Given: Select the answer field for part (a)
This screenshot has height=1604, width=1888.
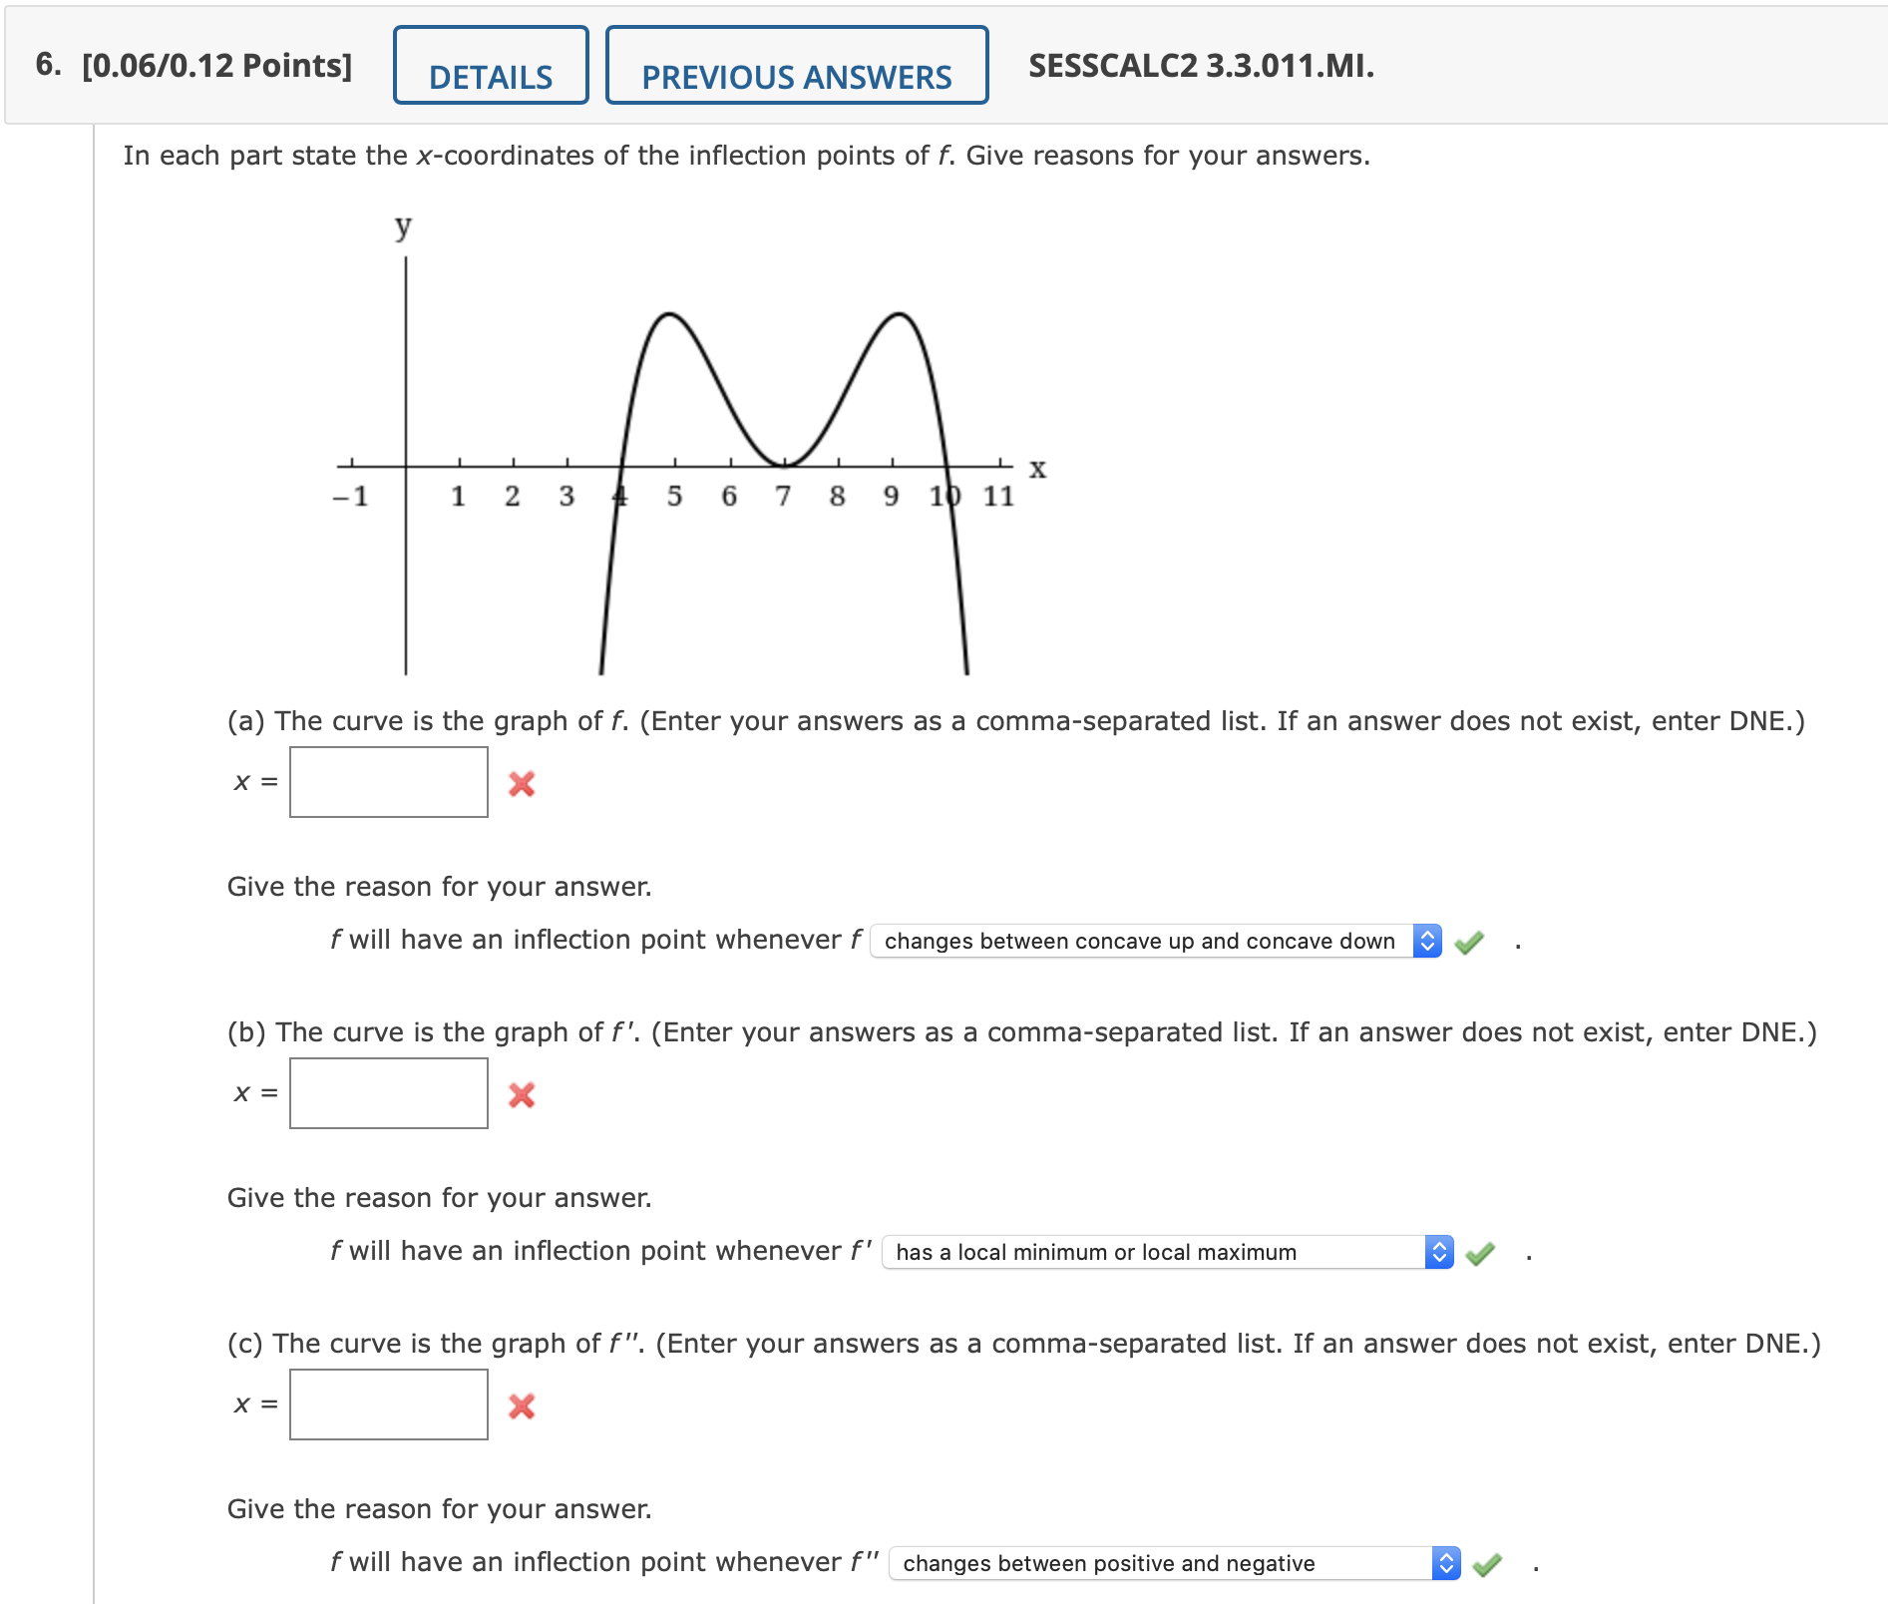Looking at the screenshot, I should 388,783.
